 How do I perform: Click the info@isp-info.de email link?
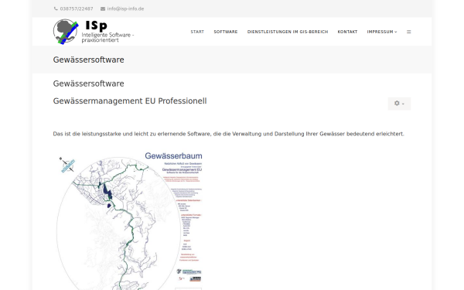click(x=125, y=9)
